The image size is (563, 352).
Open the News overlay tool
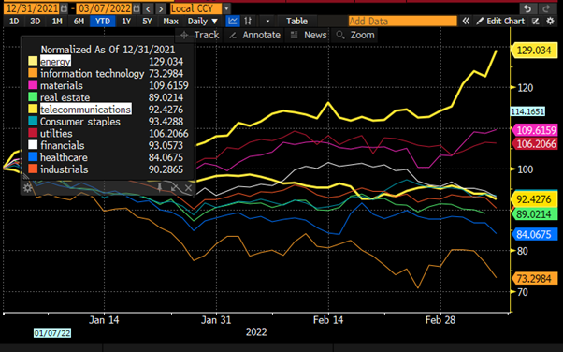309,35
